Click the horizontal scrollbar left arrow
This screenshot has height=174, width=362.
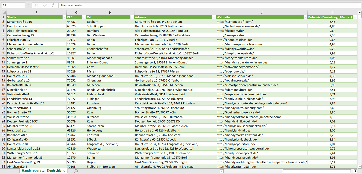(222, 171)
